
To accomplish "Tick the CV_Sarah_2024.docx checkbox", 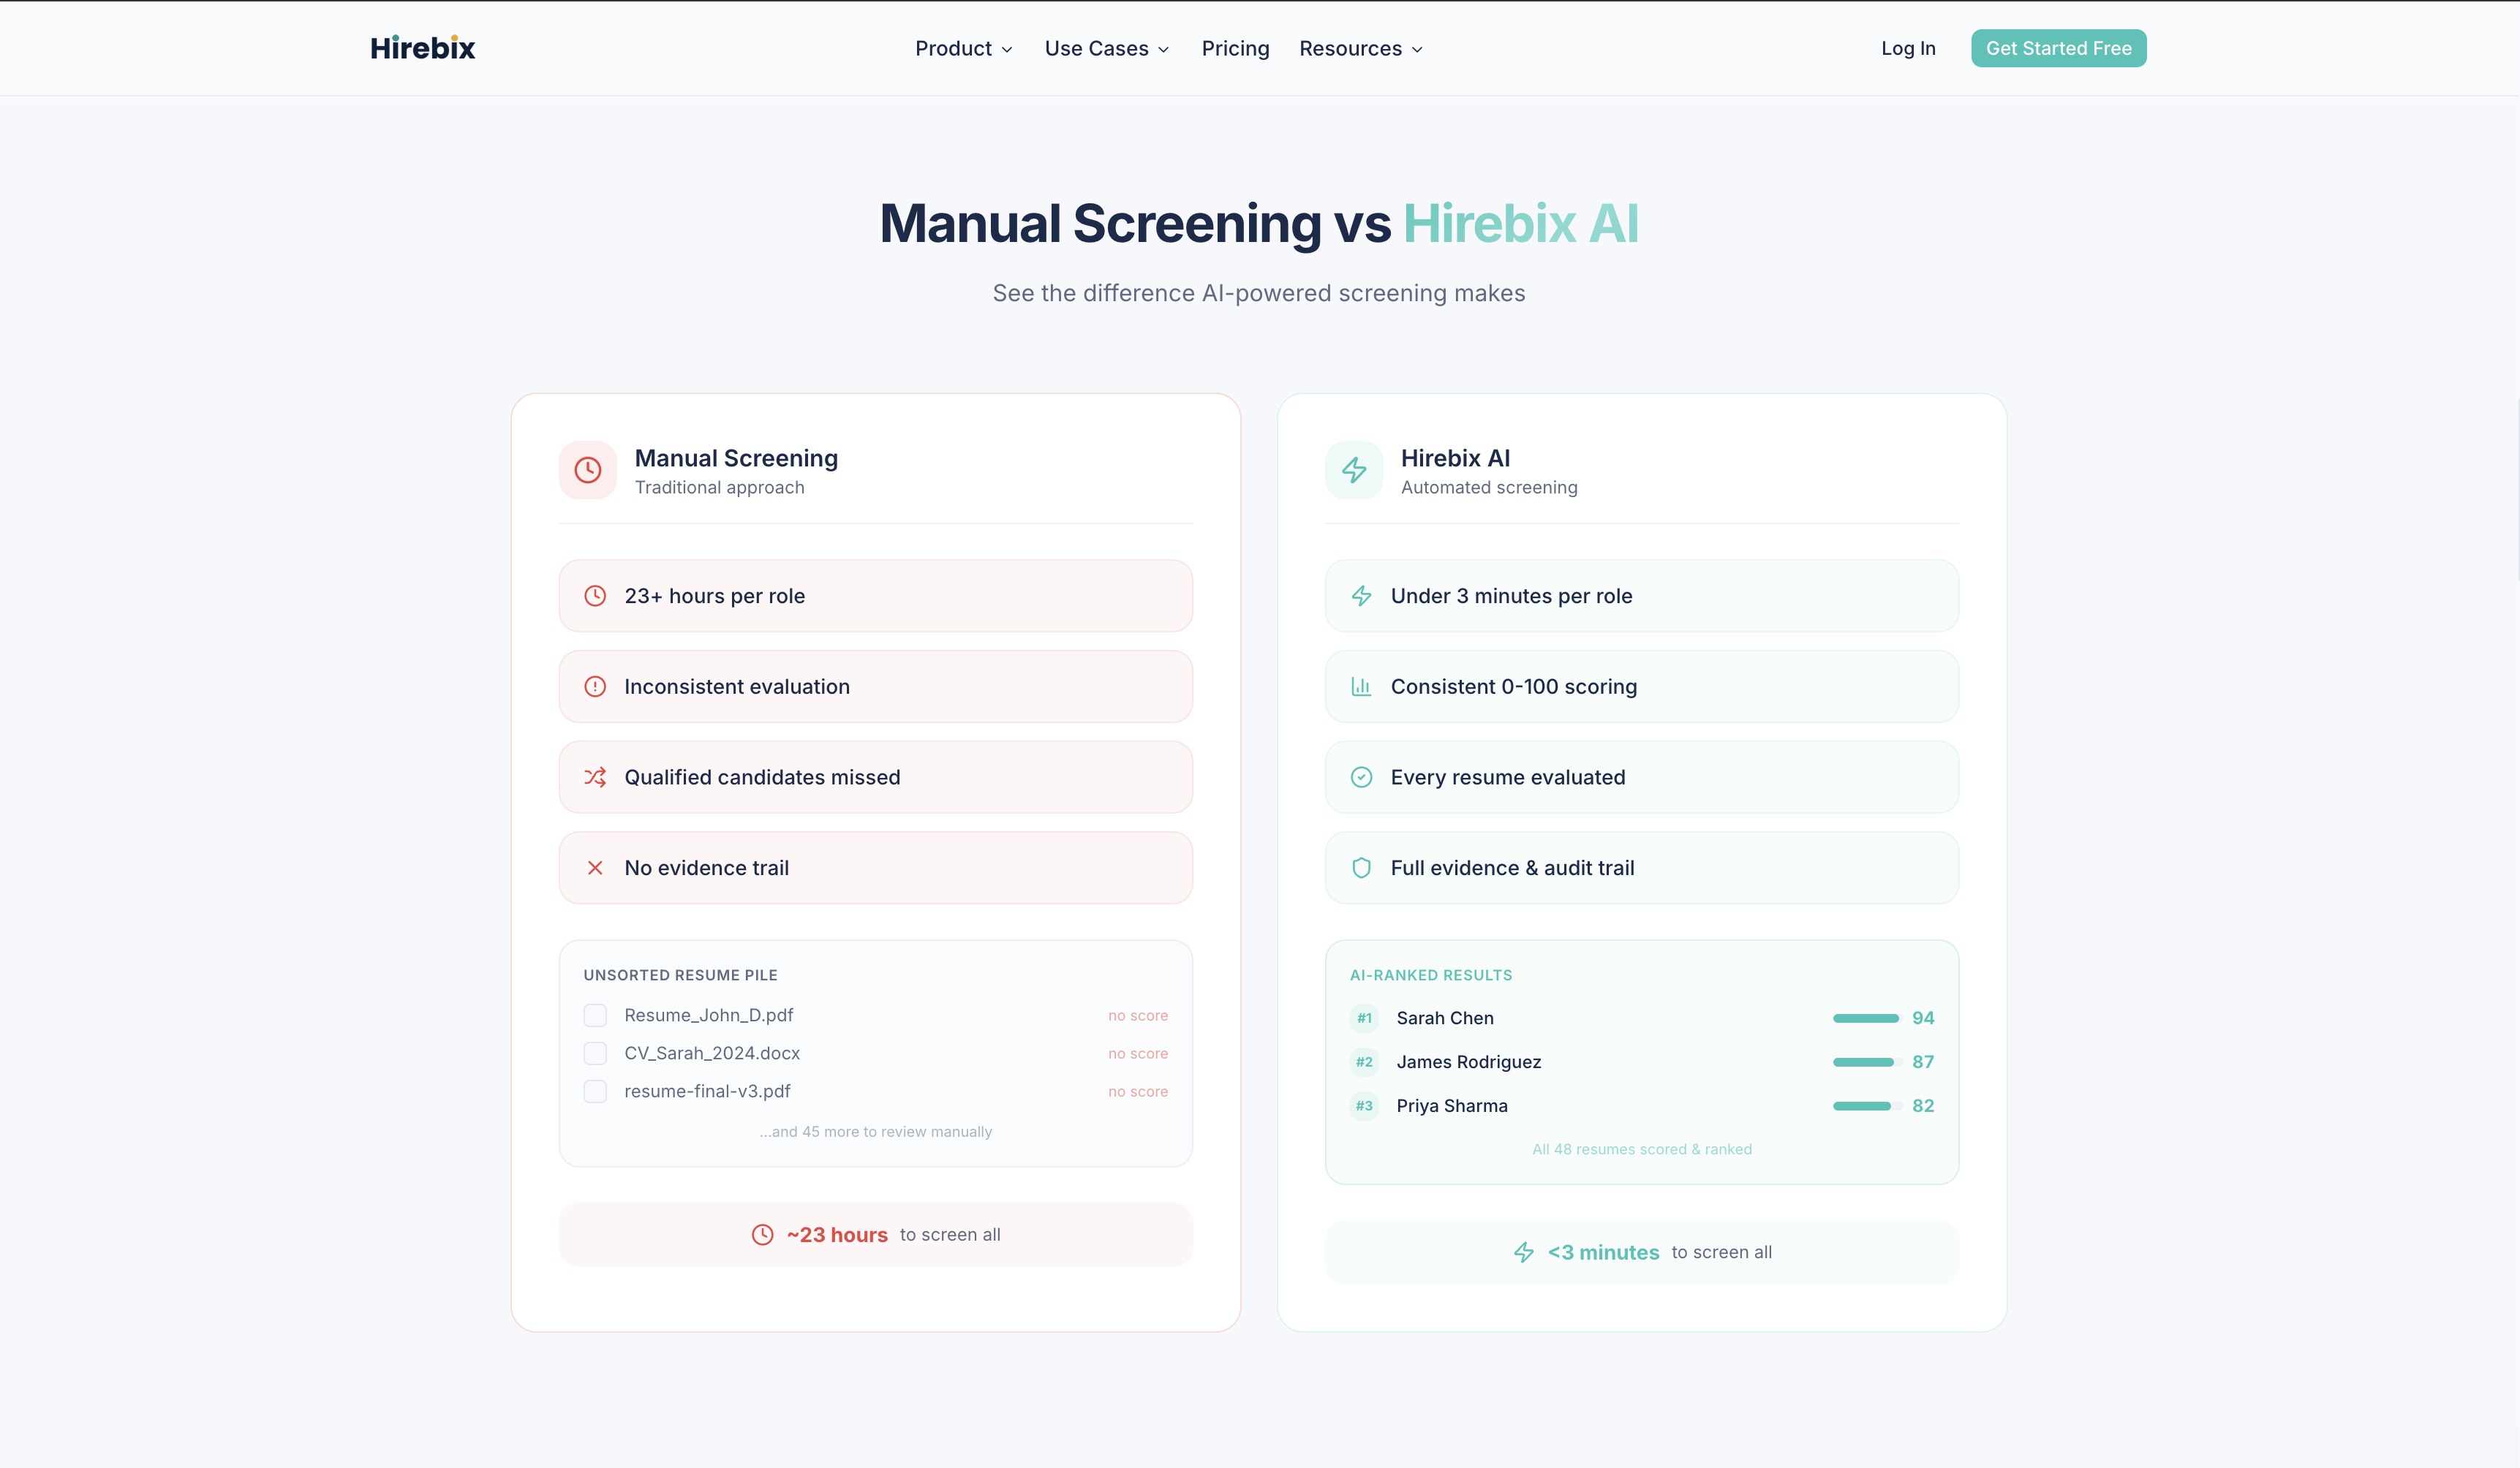I will tap(595, 1054).
